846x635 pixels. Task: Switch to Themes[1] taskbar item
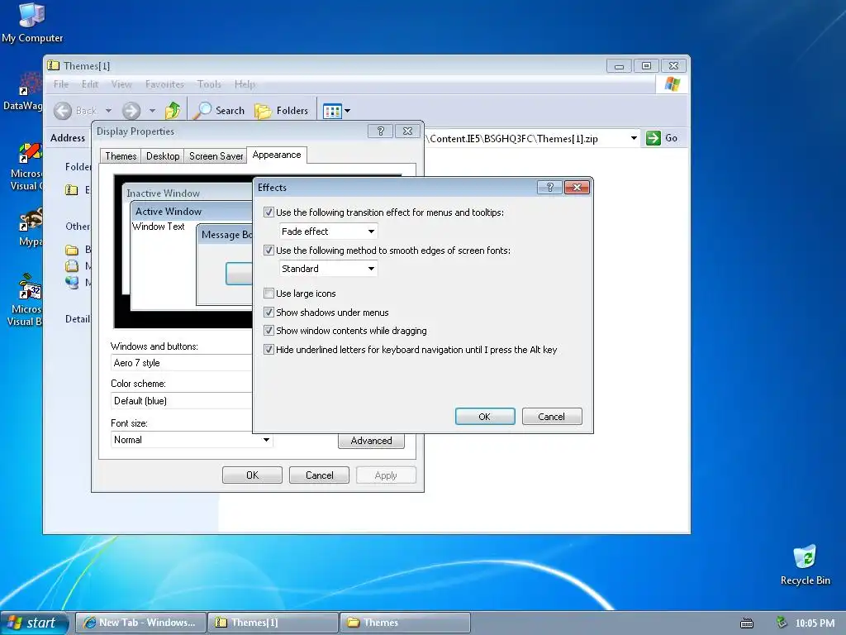pos(273,623)
